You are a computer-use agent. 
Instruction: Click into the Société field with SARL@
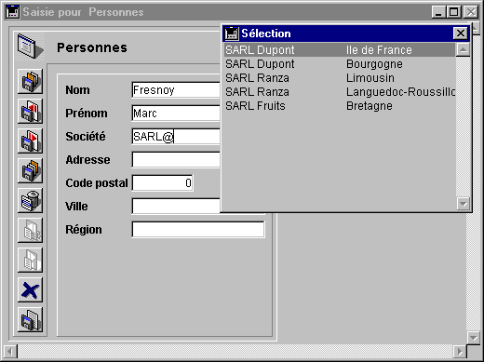pyautogui.click(x=176, y=137)
